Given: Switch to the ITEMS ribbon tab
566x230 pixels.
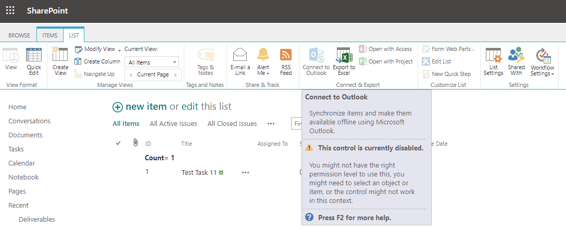Looking at the screenshot, I should (x=50, y=35).
